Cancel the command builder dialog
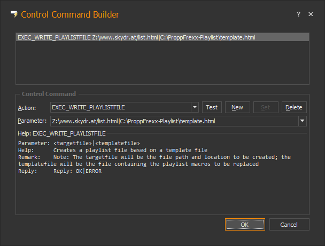Image resolution: width=325 pixels, height=246 pixels. [x=289, y=225]
